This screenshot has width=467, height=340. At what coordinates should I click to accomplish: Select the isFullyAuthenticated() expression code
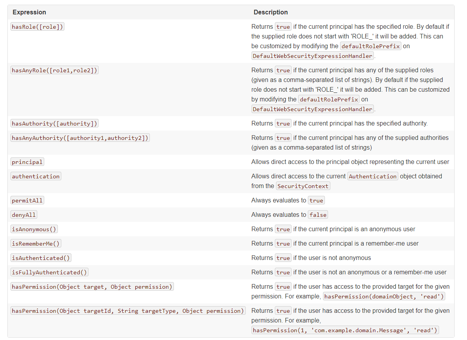pyautogui.click(x=49, y=272)
